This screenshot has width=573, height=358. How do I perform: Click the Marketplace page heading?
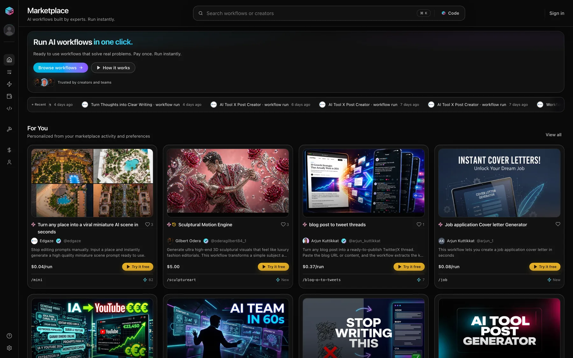[x=48, y=11]
